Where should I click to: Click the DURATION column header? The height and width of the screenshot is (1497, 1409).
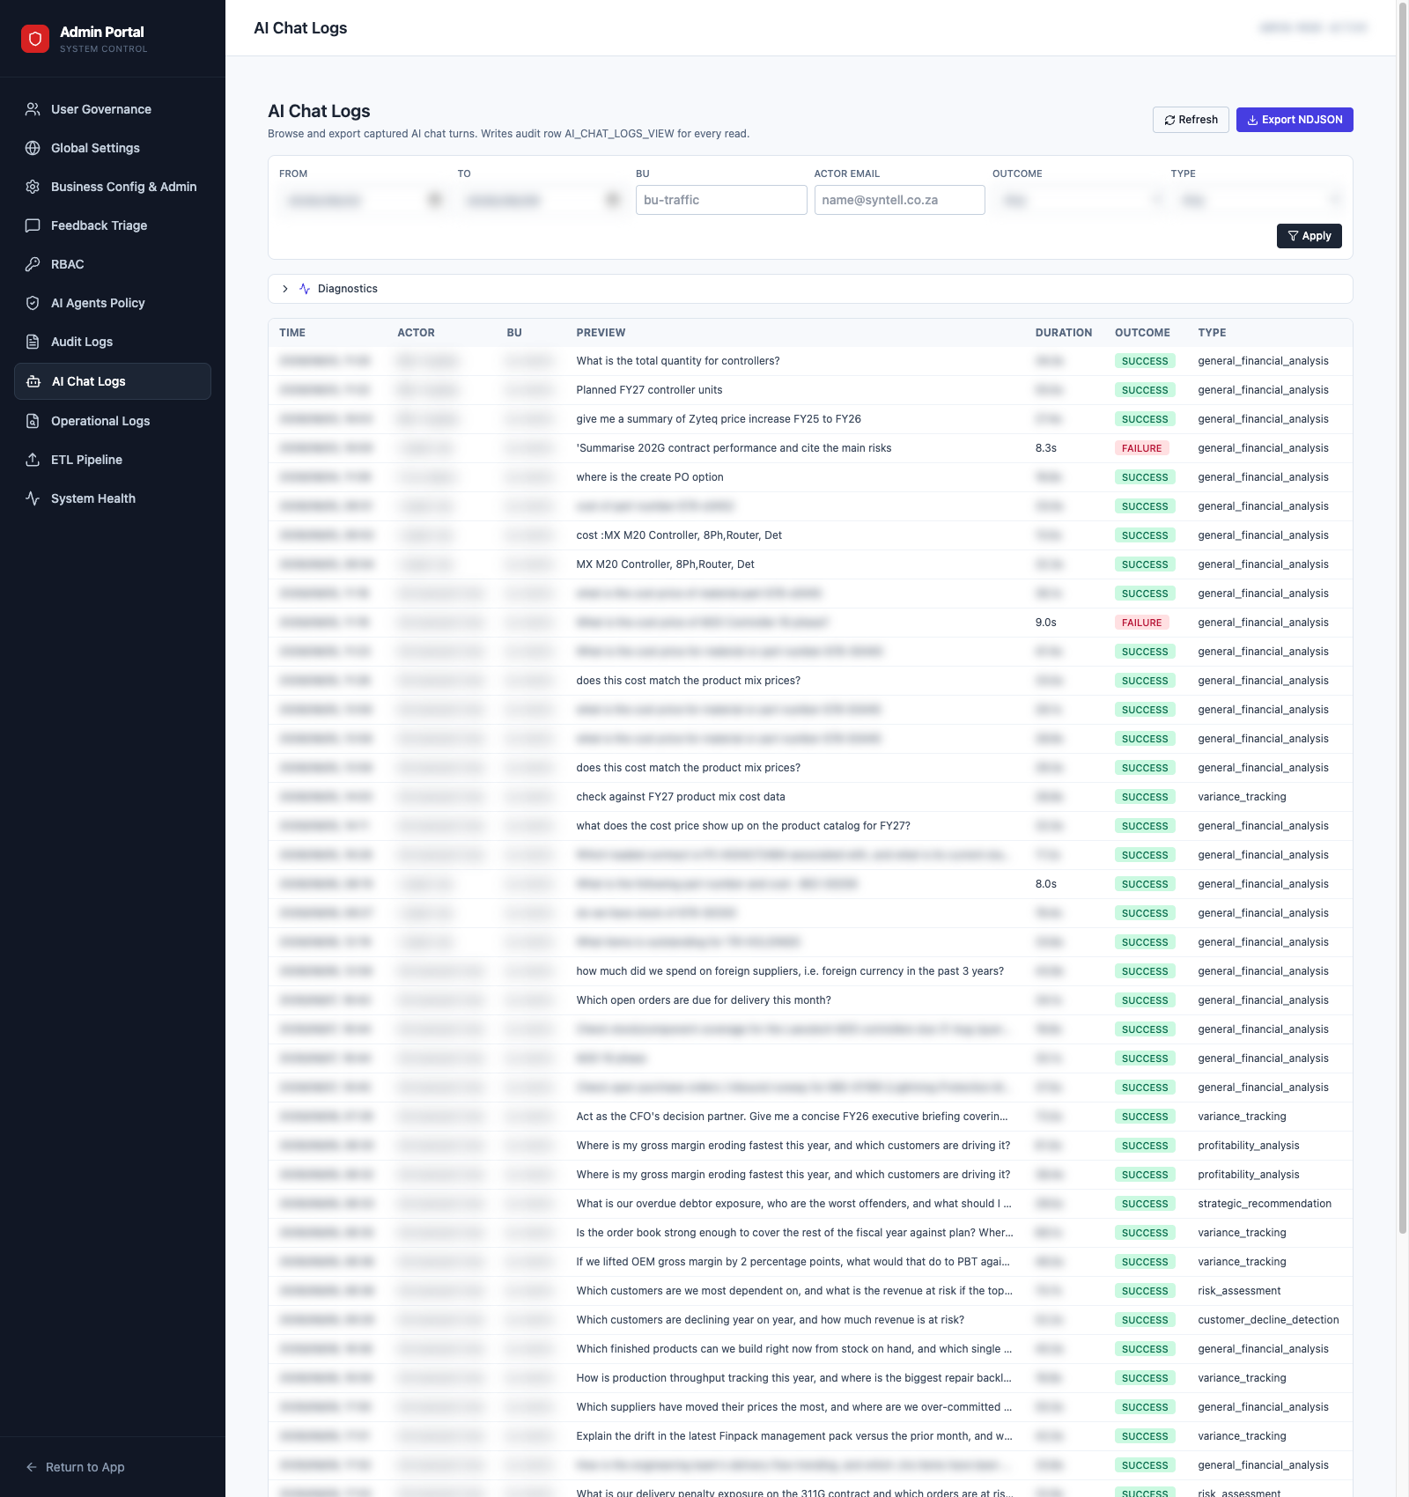pyautogui.click(x=1063, y=333)
